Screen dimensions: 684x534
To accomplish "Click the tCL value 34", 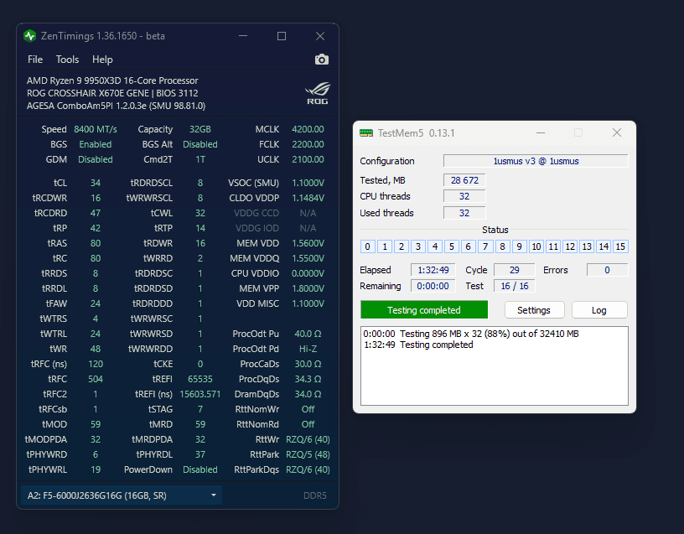I will 96,183.
